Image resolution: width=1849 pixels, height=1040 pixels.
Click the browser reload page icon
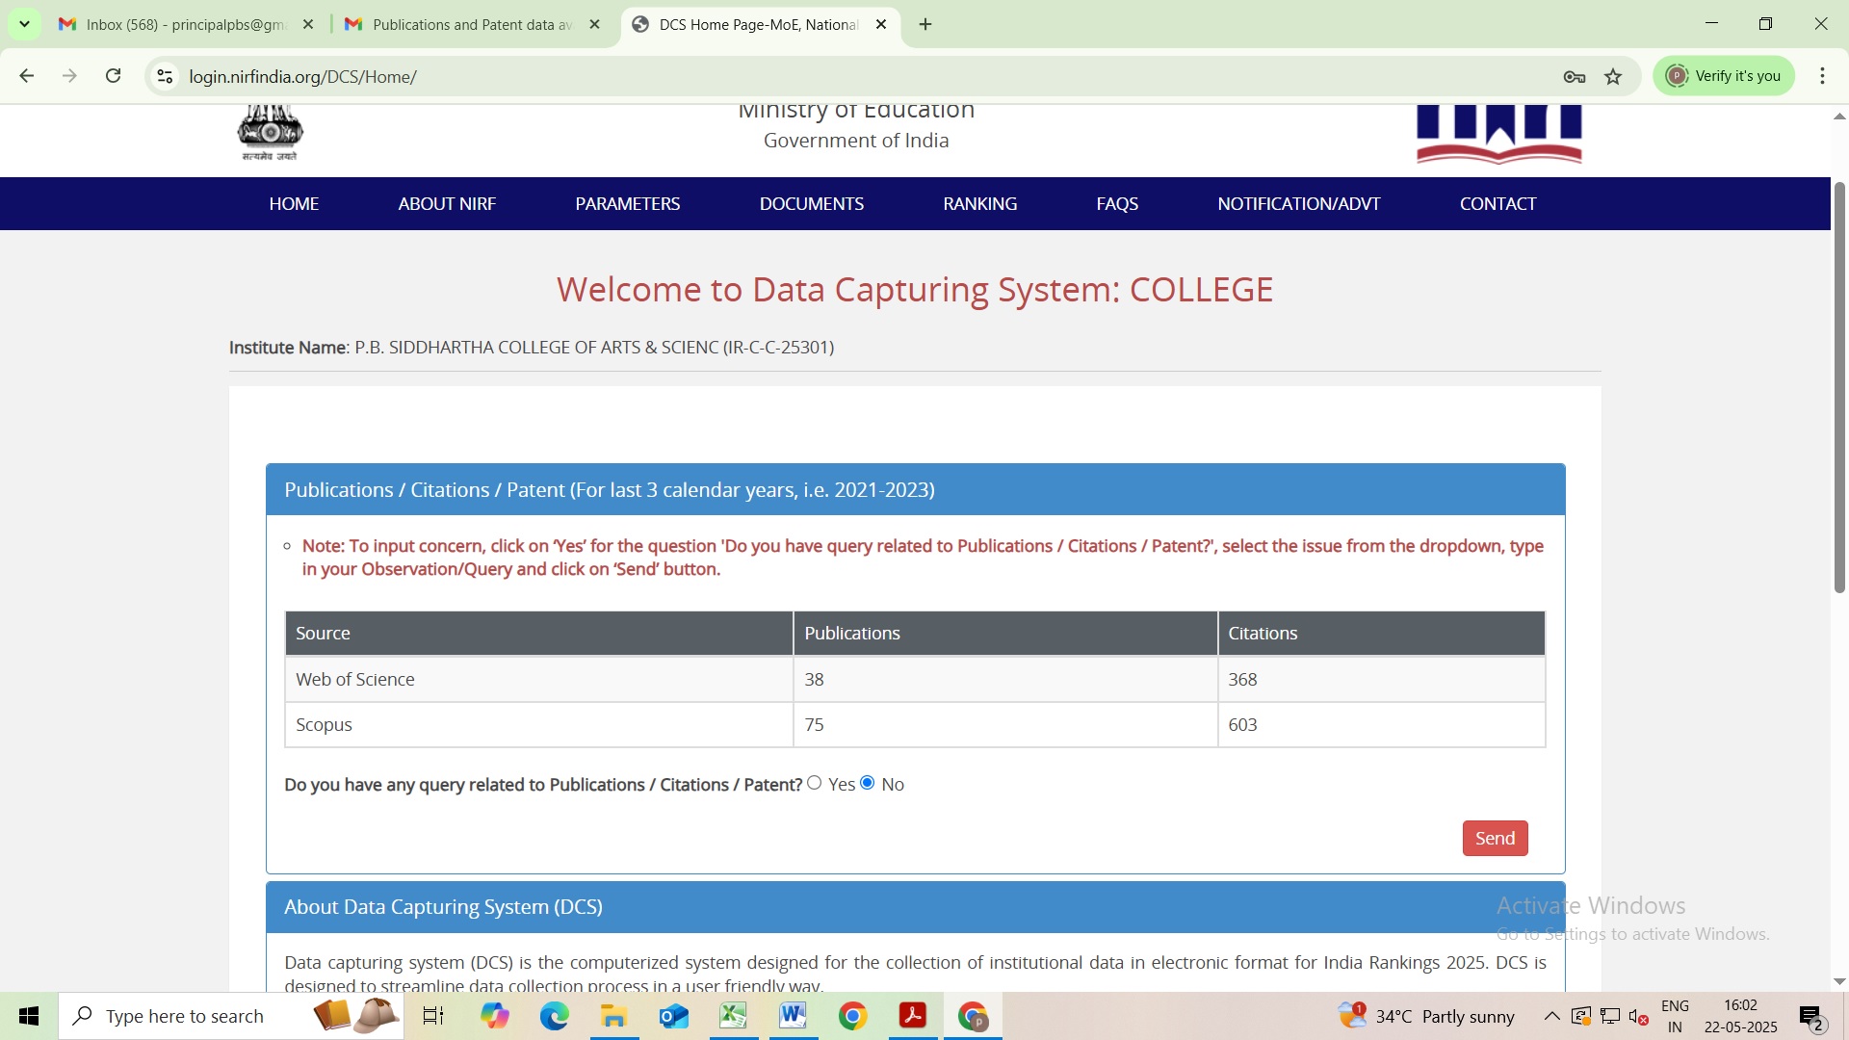click(114, 76)
